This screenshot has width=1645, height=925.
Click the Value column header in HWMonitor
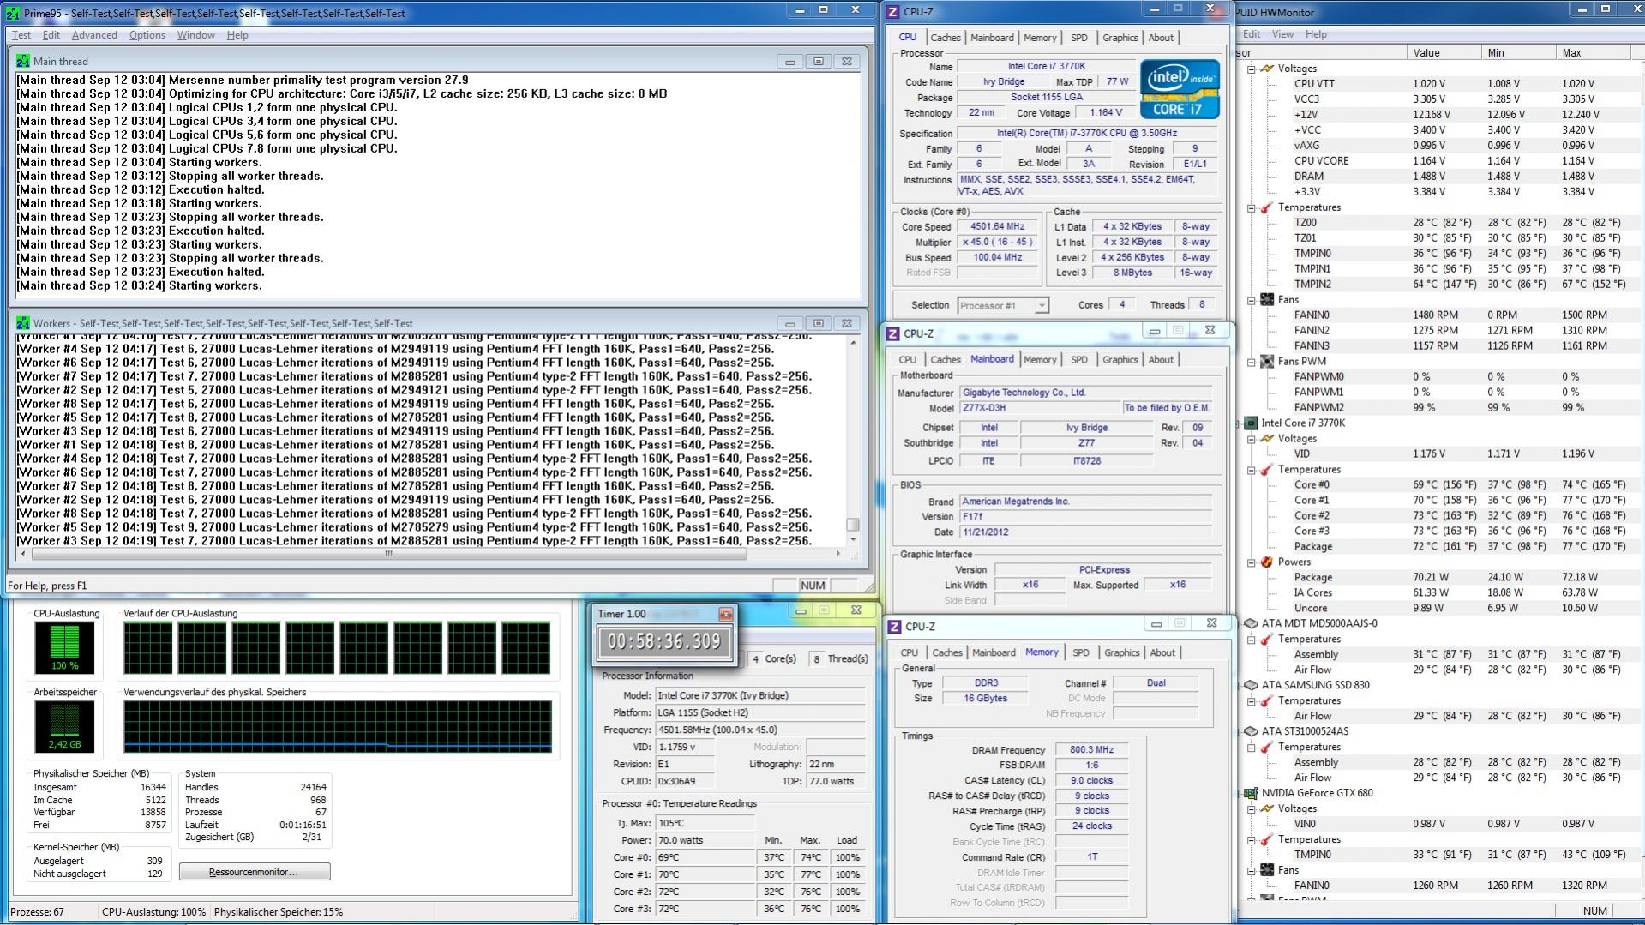1444,52
